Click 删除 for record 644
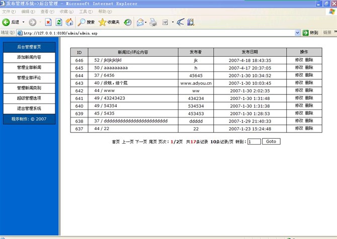This screenshot has width=337, height=239. coord(309,75)
